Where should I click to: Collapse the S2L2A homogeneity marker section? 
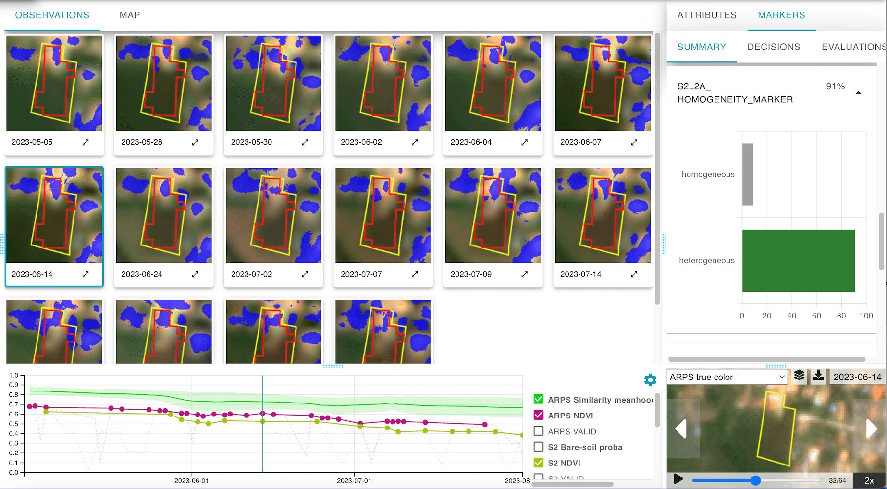(x=858, y=93)
